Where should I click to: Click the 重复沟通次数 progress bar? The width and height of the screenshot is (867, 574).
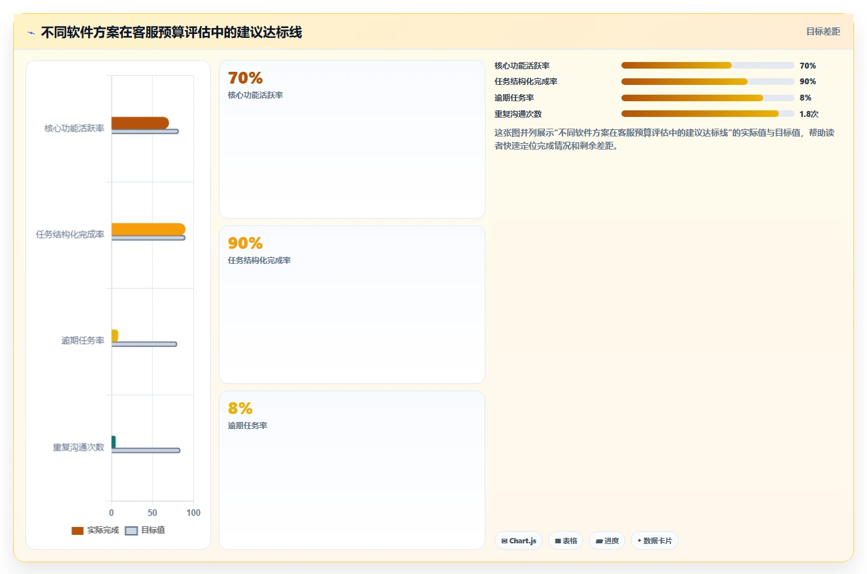coord(708,114)
